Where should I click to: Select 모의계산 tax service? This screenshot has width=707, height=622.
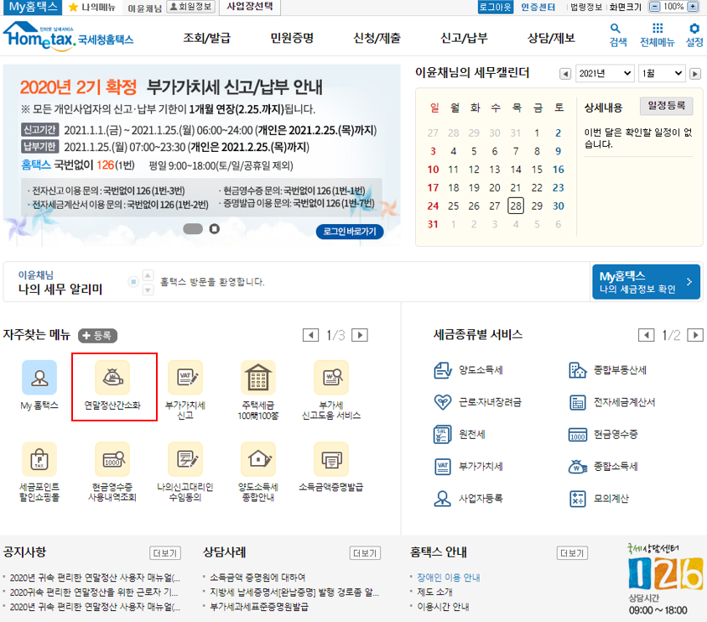(x=599, y=499)
